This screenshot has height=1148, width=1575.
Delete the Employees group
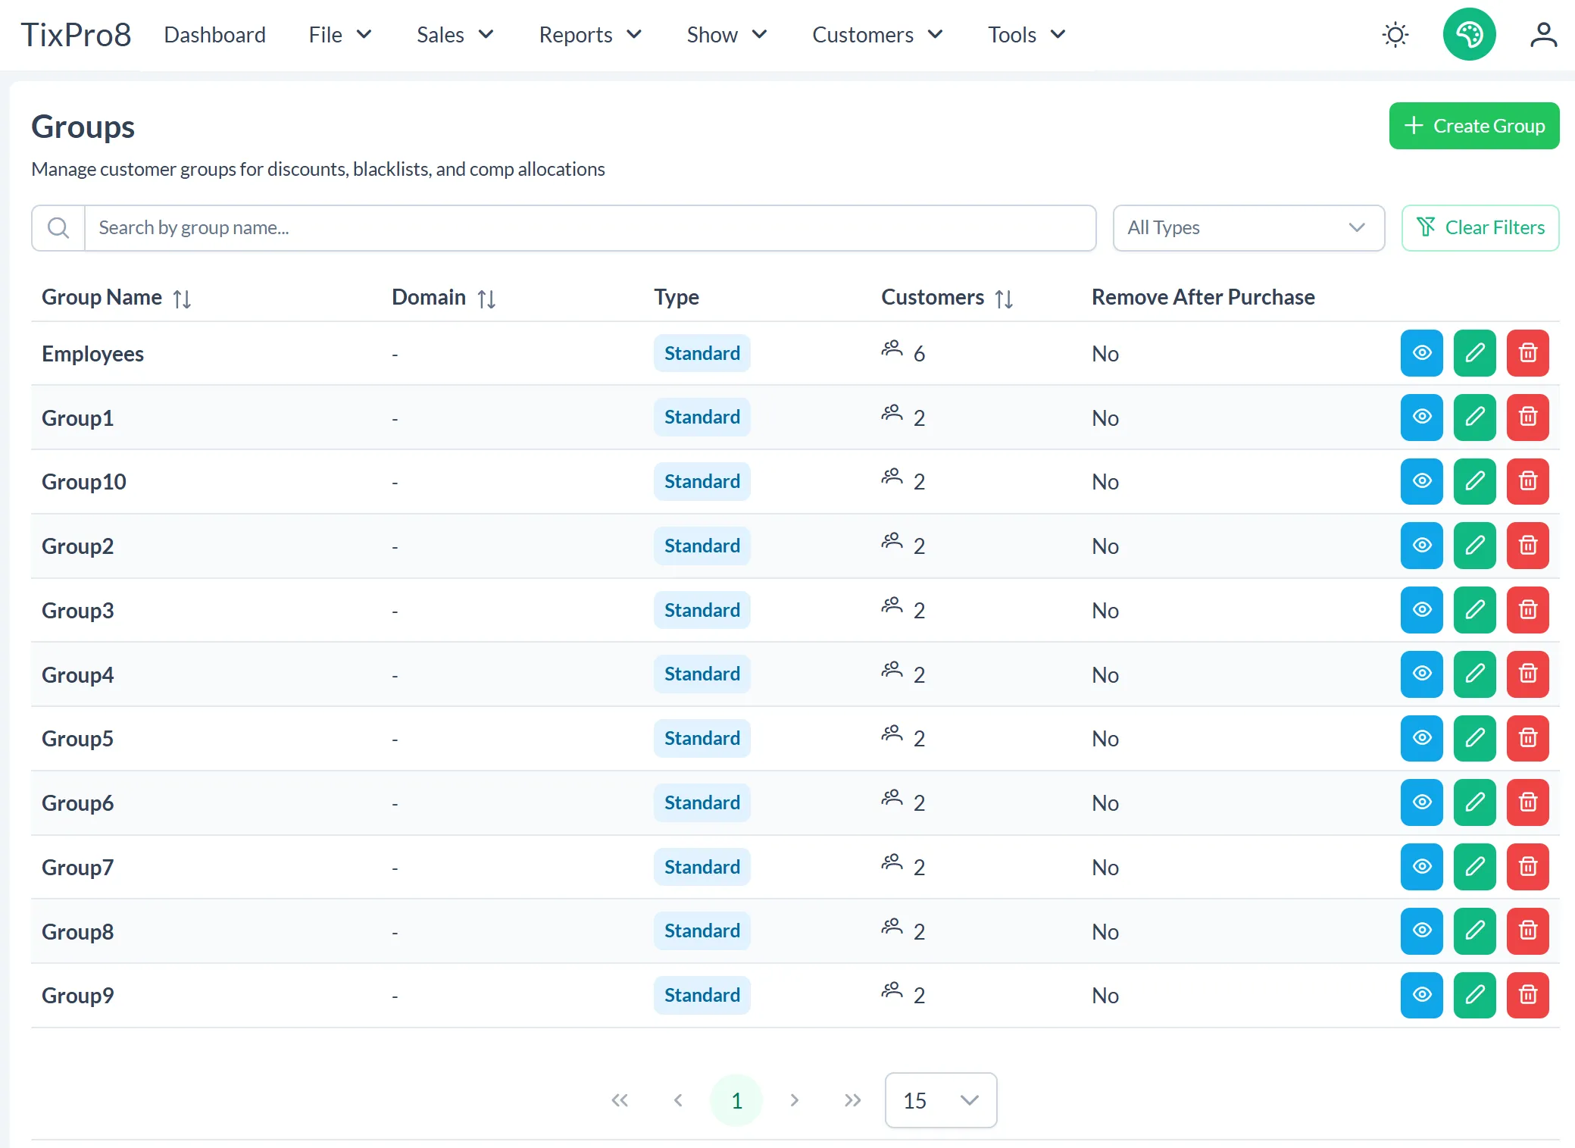tap(1527, 353)
